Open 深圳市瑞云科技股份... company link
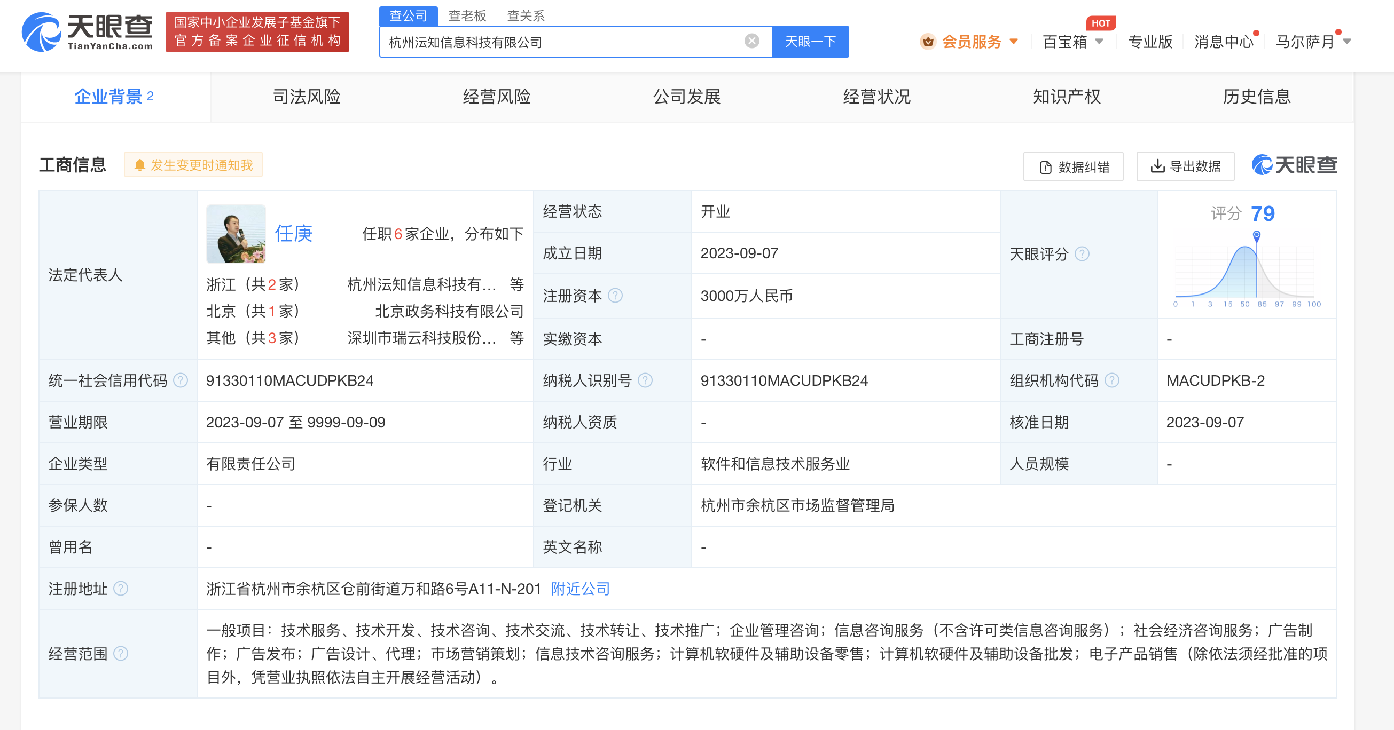 coord(421,338)
